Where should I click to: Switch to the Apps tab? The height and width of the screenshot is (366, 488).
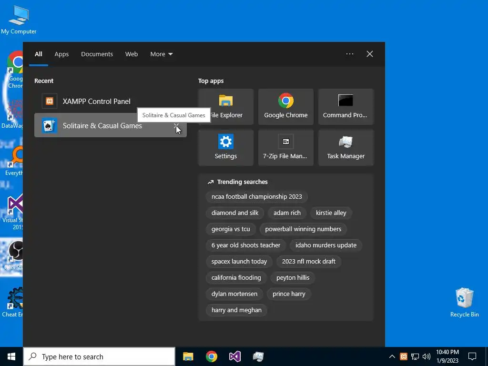click(61, 54)
